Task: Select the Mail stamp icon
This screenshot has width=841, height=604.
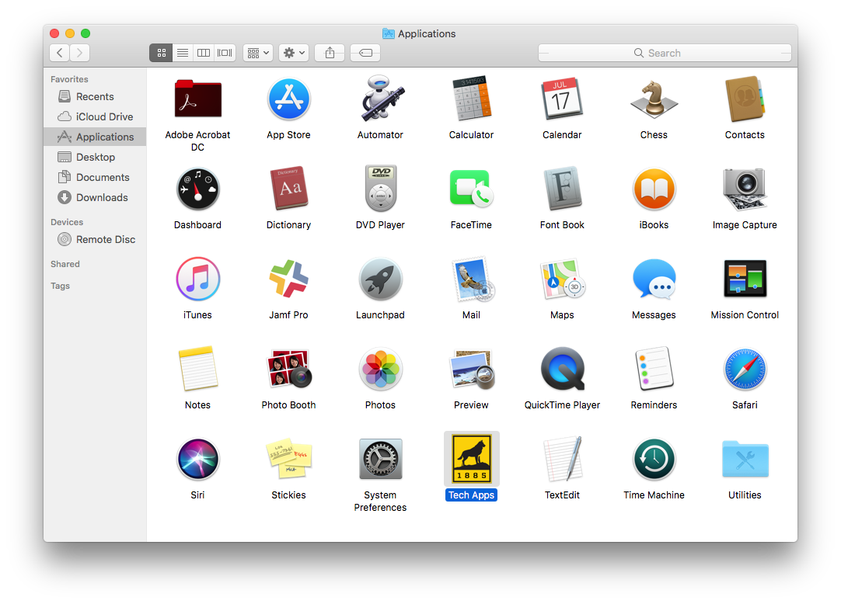Action: tap(473, 279)
